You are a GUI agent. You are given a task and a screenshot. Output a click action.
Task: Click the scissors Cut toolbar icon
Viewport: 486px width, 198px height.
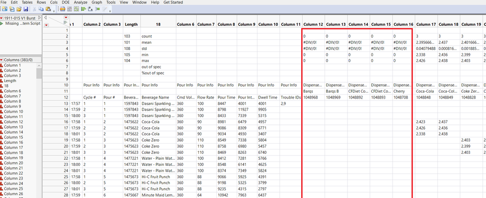[x=34, y=9]
